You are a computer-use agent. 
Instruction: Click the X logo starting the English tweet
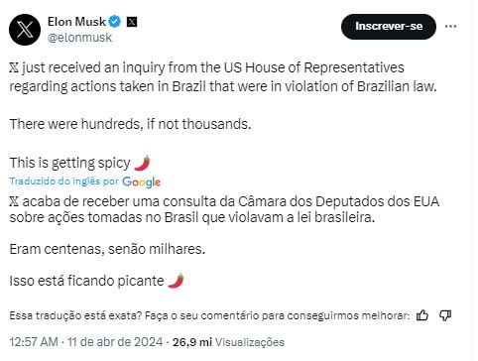pyautogui.click(x=14, y=67)
